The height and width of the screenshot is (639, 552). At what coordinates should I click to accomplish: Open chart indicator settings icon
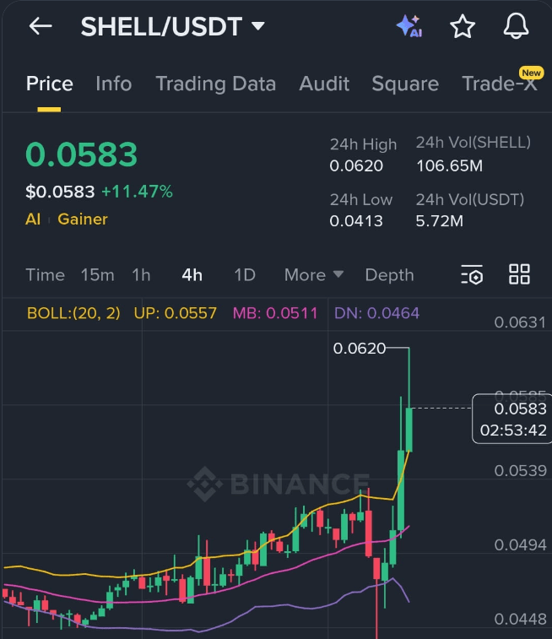tap(472, 274)
